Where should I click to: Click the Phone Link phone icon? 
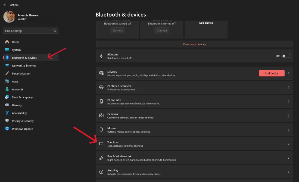[101, 101]
